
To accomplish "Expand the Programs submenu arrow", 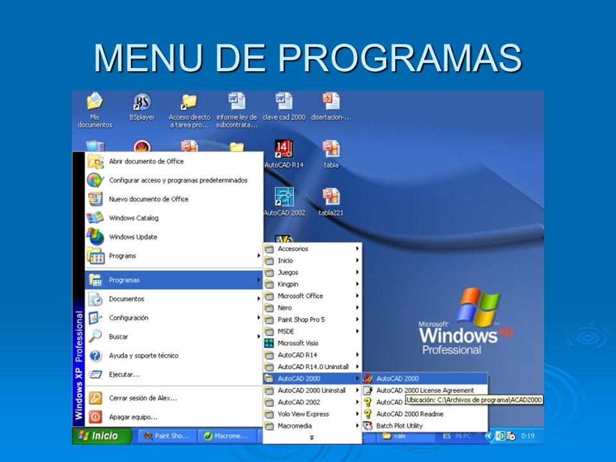I will (x=259, y=256).
